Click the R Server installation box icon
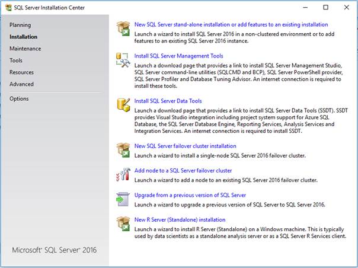358x268 pixels. coord(123,224)
